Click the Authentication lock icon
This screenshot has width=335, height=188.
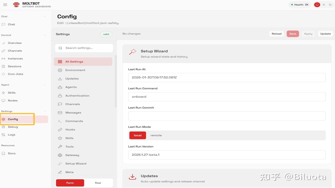(60, 96)
